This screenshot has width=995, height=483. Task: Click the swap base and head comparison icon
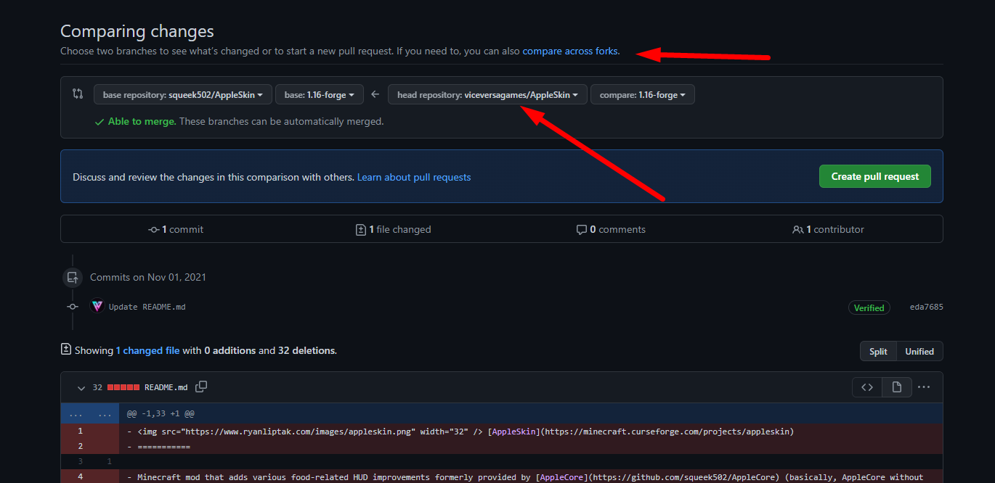(80, 94)
